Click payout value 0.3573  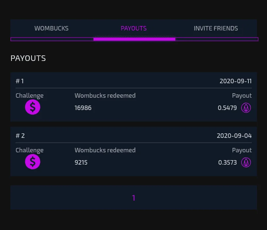pyautogui.click(x=227, y=162)
